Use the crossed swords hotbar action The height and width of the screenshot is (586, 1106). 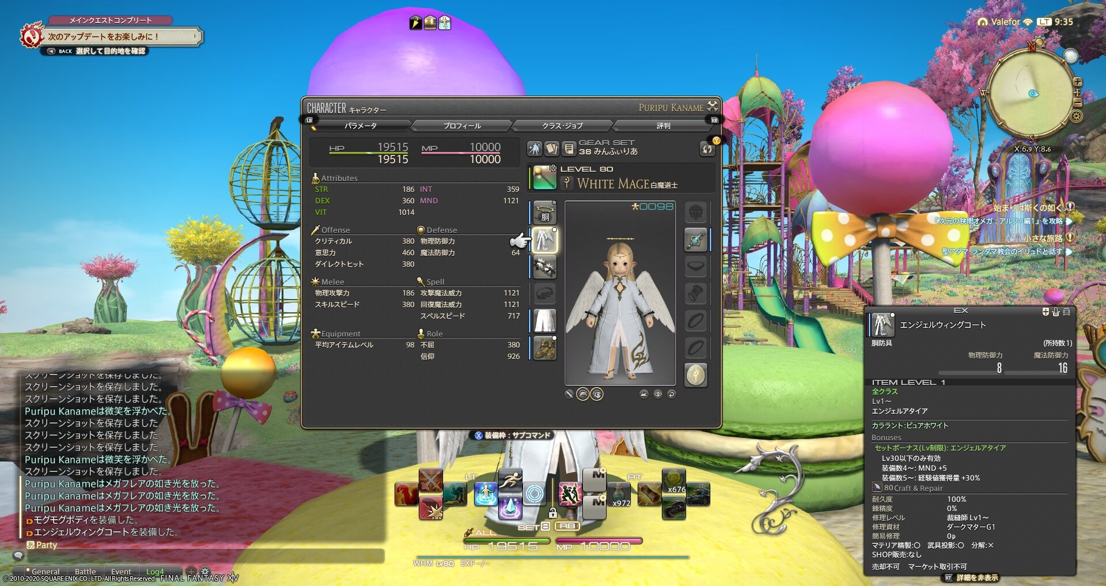tap(430, 480)
